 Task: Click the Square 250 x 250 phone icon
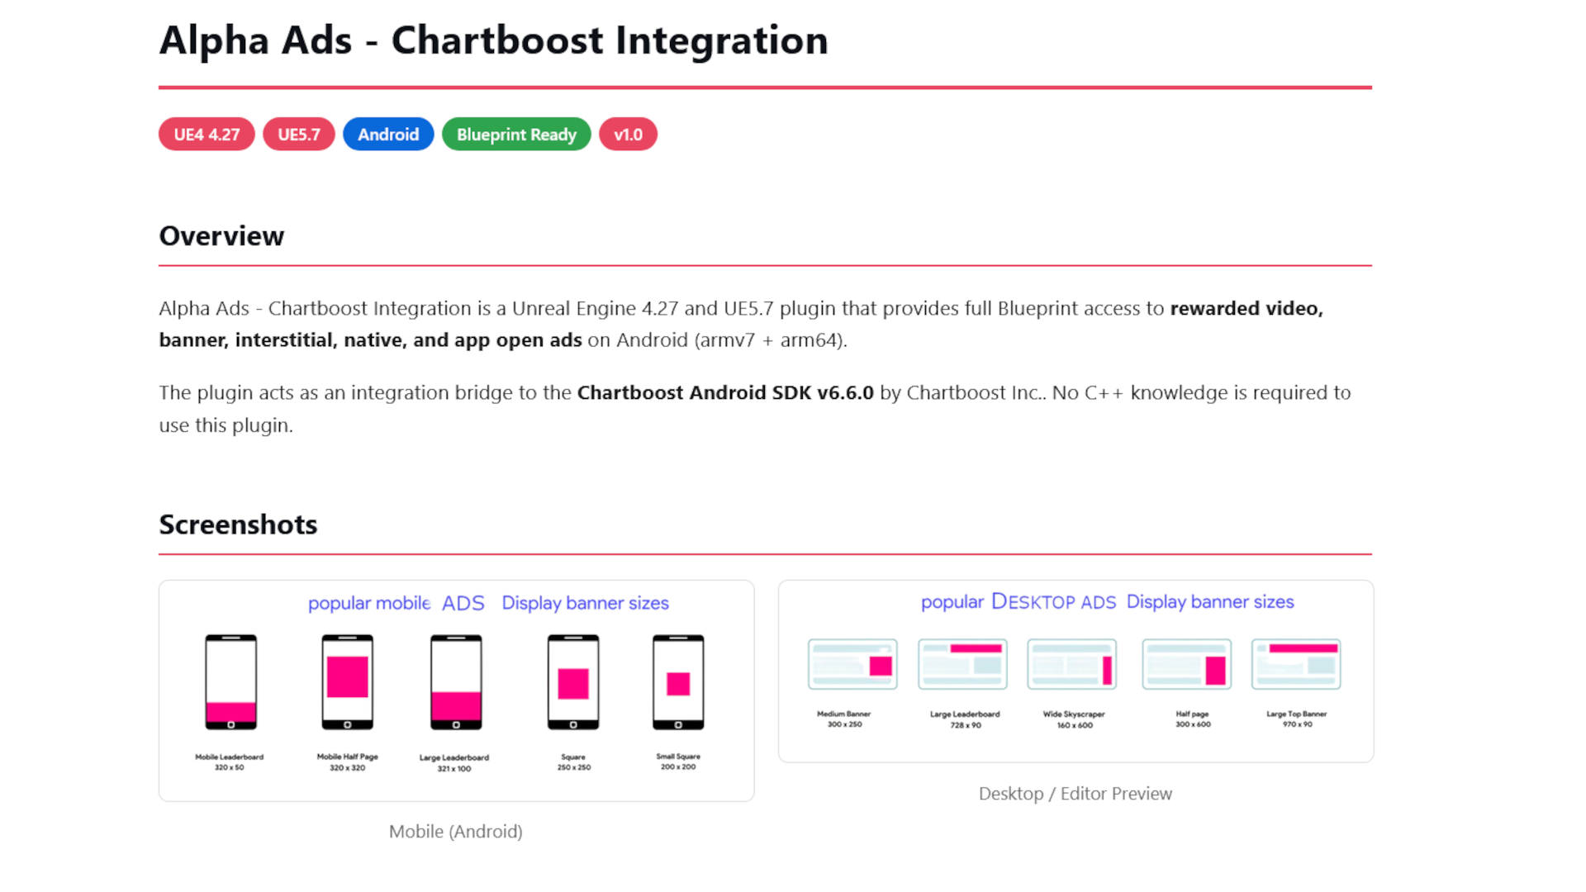click(x=573, y=682)
